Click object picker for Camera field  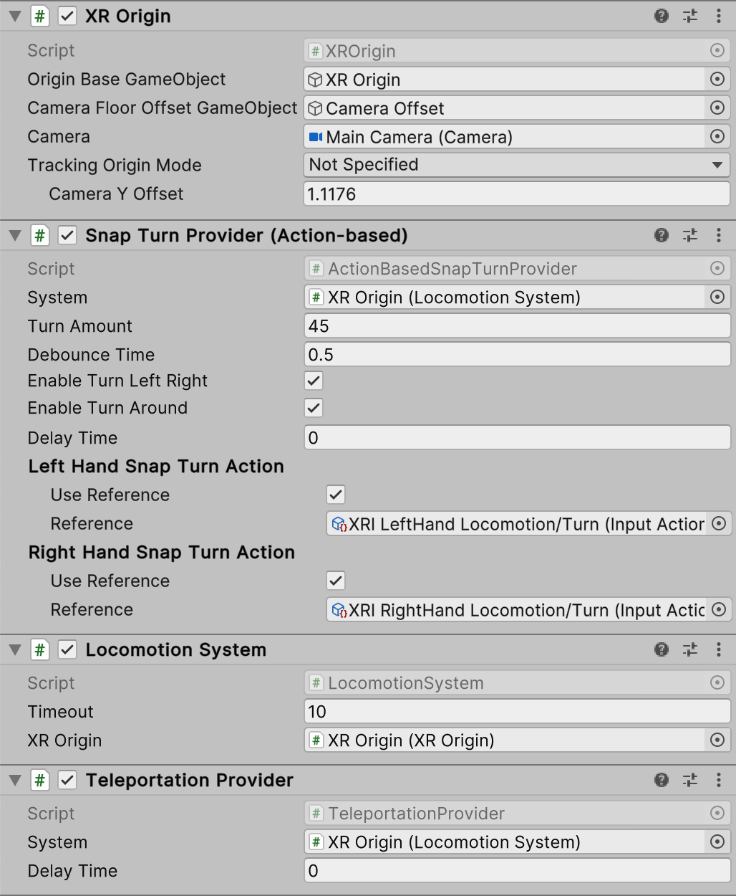click(717, 137)
